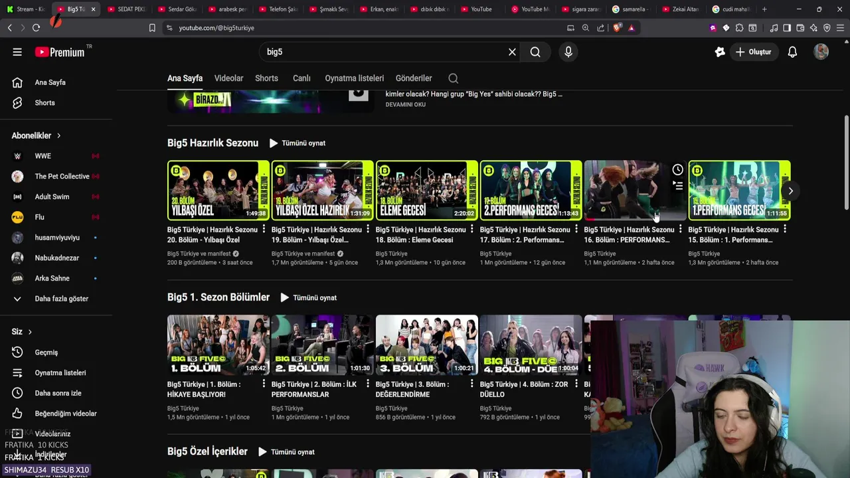
Task: Go to Ana Sayfa in sidebar
Action: point(56,82)
